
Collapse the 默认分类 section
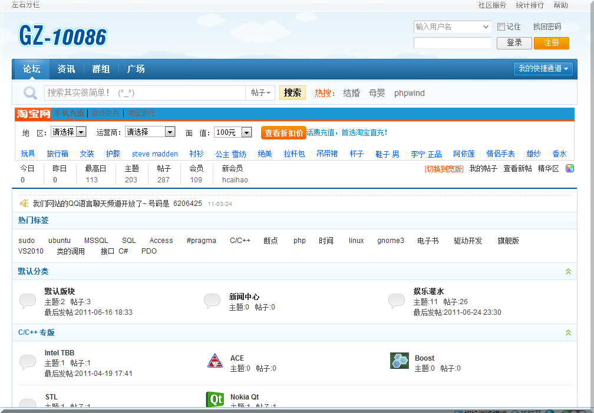(568, 271)
